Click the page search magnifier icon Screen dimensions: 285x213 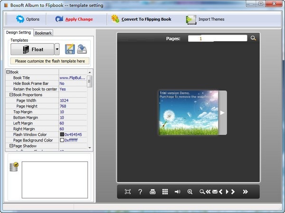[x=253, y=38]
